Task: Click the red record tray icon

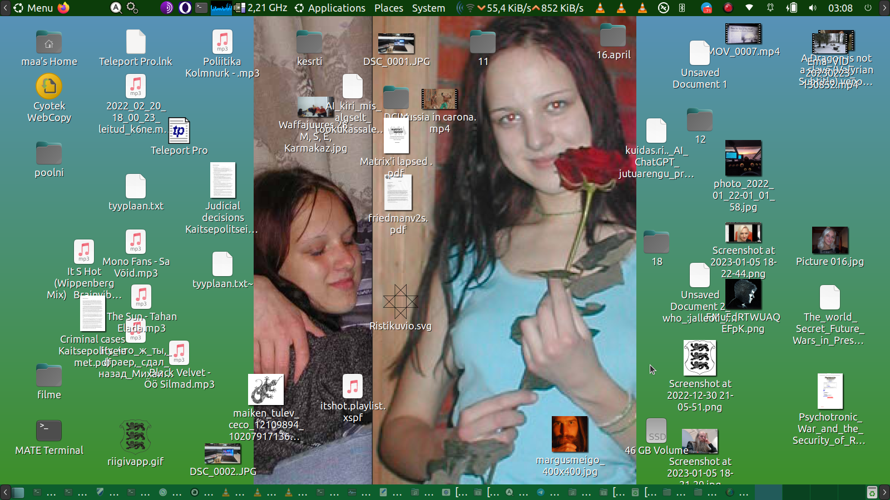Action: click(x=728, y=8)
